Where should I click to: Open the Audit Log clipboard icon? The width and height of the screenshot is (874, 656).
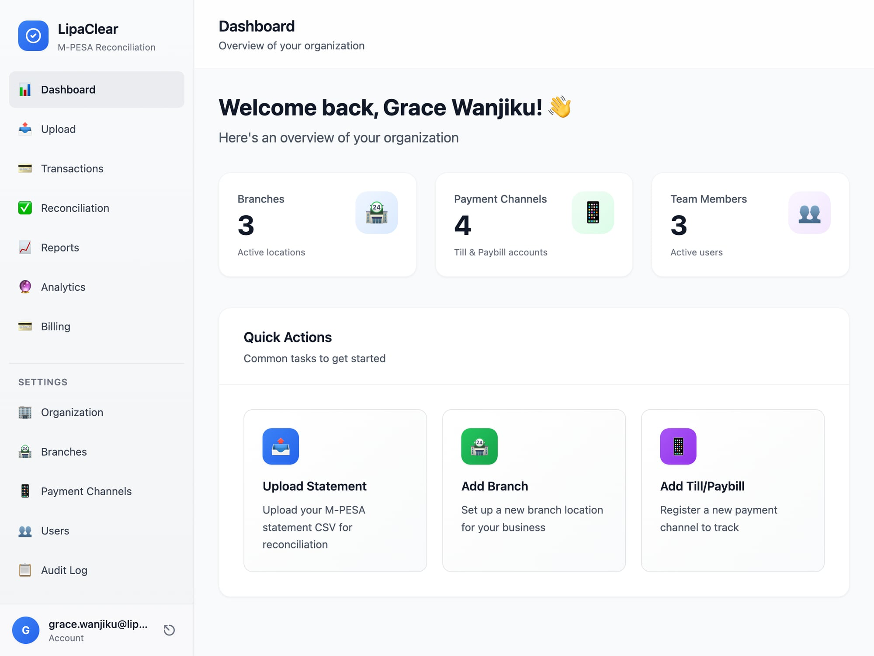25,570
